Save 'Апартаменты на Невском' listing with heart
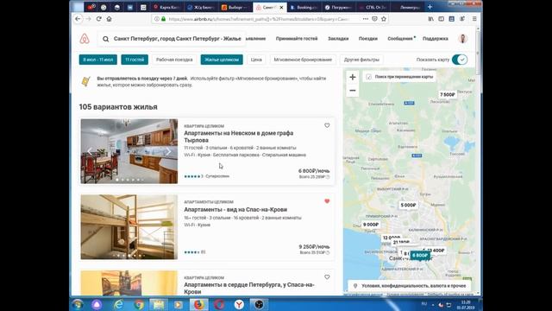The height and width of the screenshot is (311, 552). (x=327, y=125)
